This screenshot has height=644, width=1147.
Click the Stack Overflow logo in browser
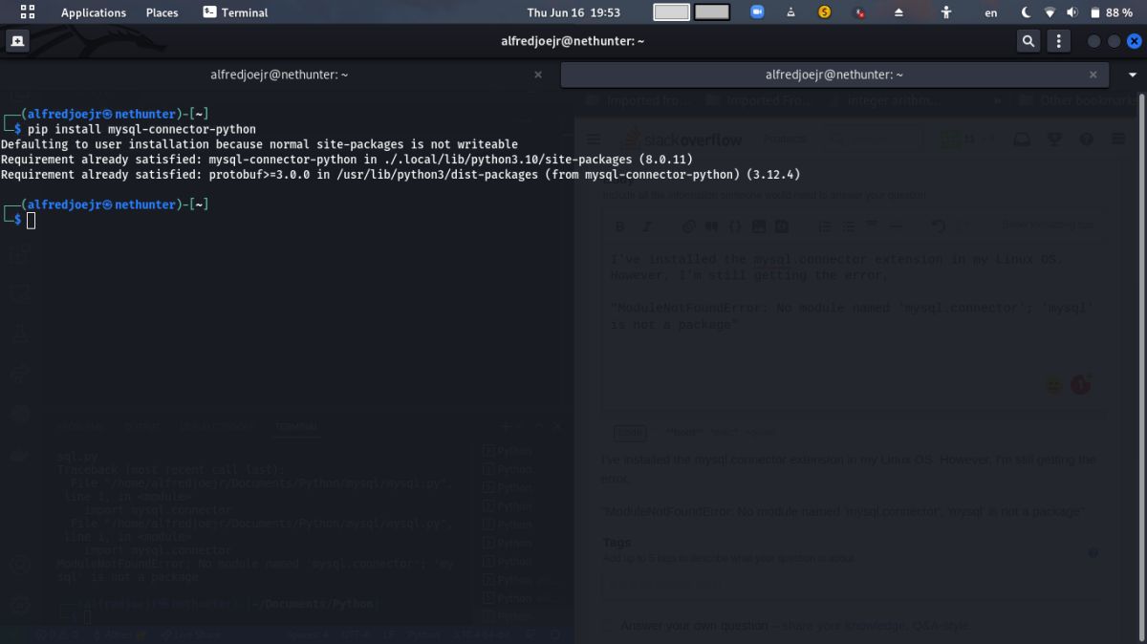pos(682,140)
